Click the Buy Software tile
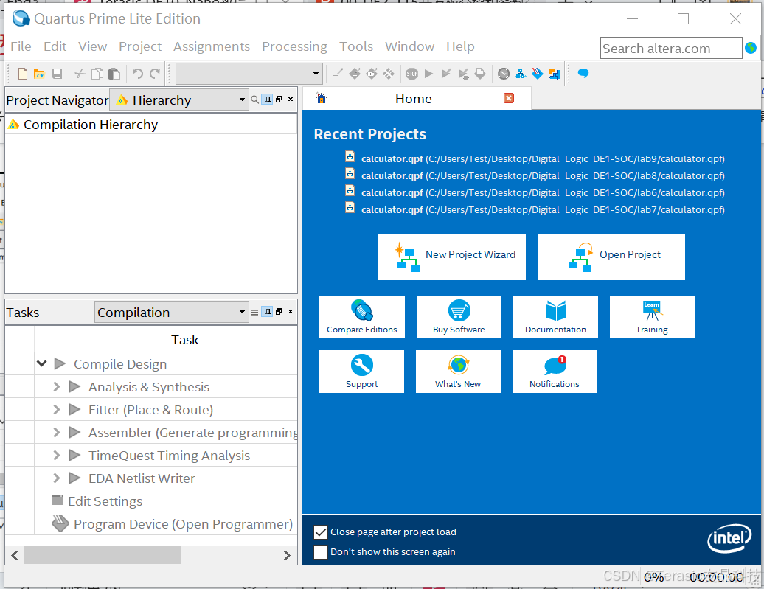The width and height of the screenshot is (764, 589). point(459,317)
